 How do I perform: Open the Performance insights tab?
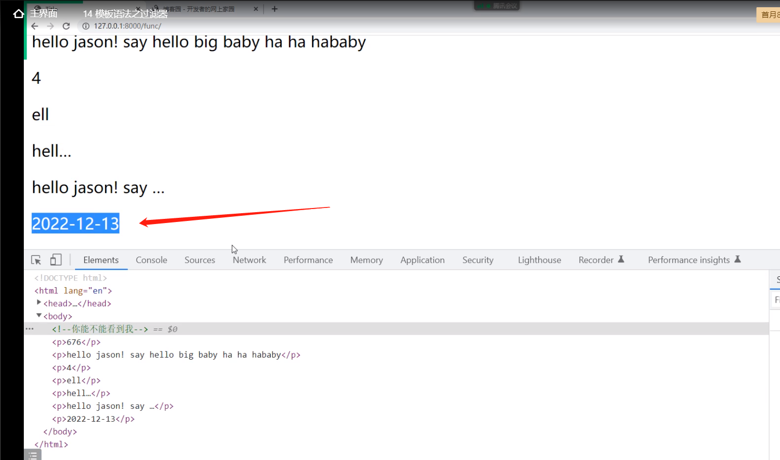(x=695, y=260)
